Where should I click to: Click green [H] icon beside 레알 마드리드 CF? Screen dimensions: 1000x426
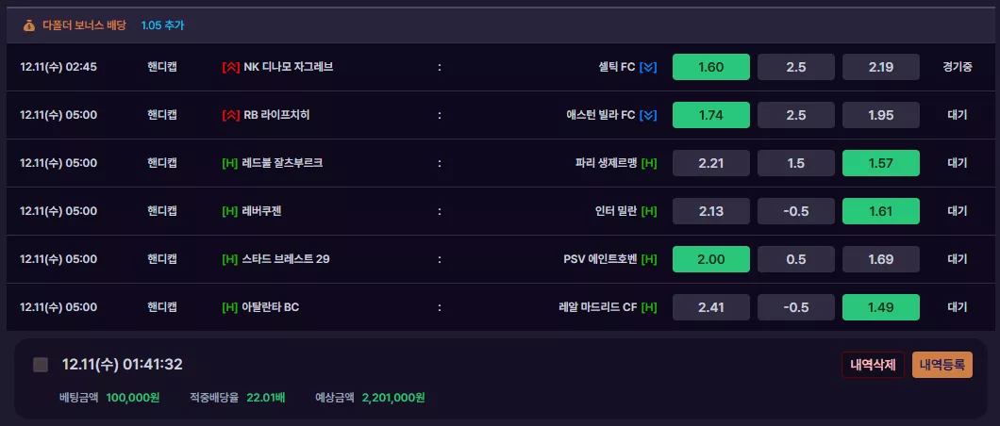649,307
